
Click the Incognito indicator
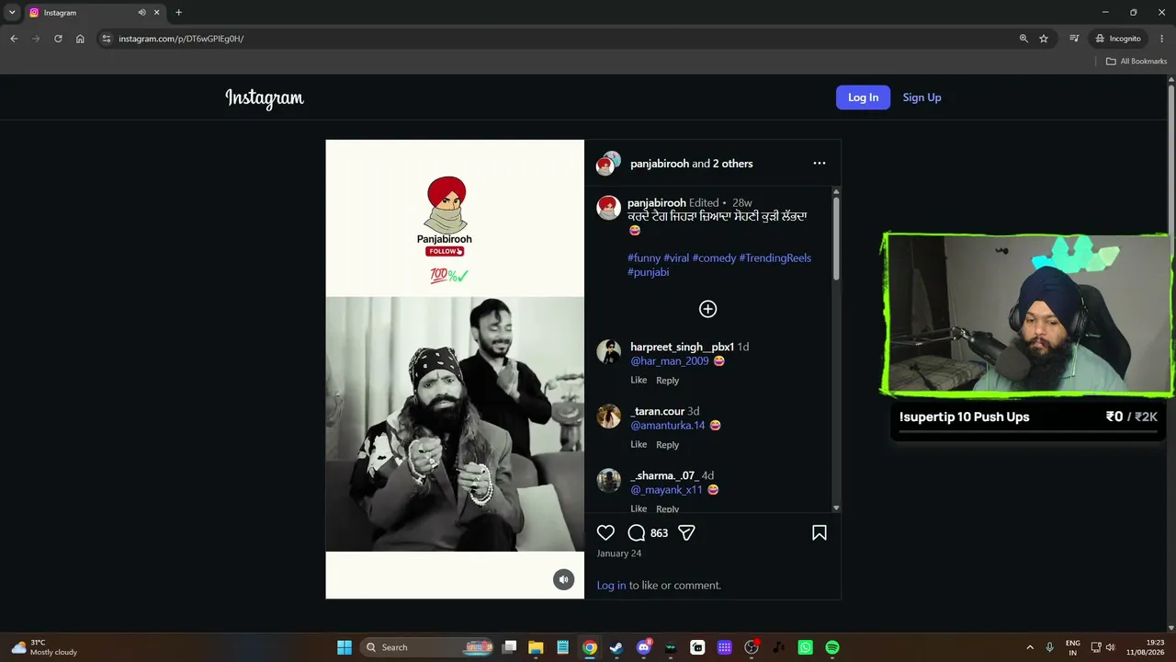click(1118, 39)
